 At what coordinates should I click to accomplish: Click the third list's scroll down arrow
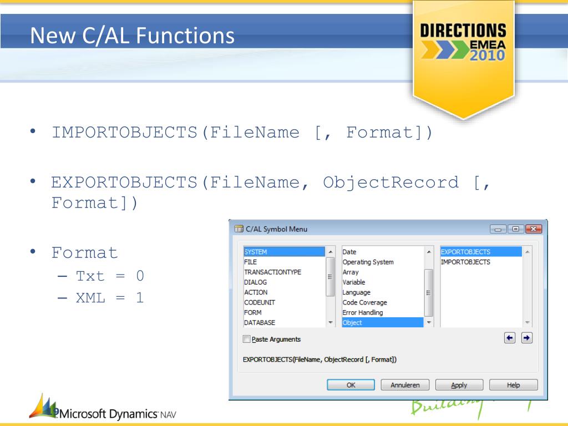click(x=528, y=322)
